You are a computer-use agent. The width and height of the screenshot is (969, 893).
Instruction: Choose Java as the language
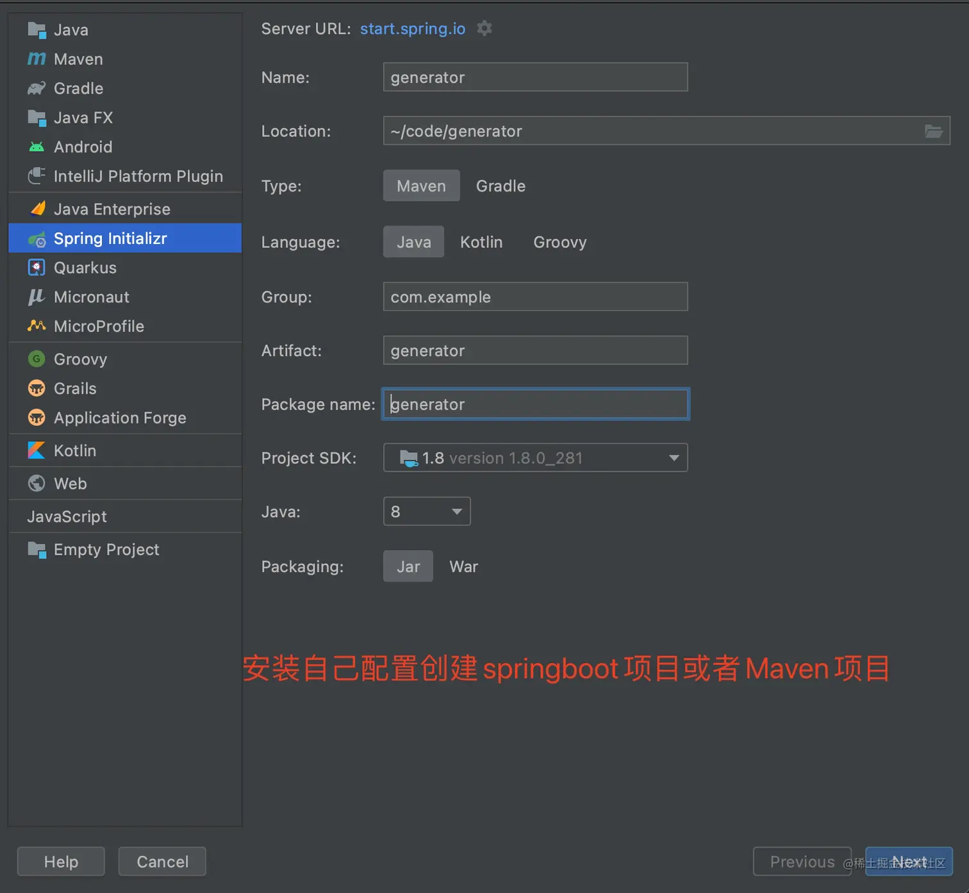pos(413,242)
